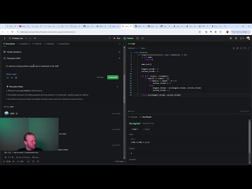Viewport: 252px width, 189px height.
Task: Select Case 2 result
Action: (x=146, y=129)
